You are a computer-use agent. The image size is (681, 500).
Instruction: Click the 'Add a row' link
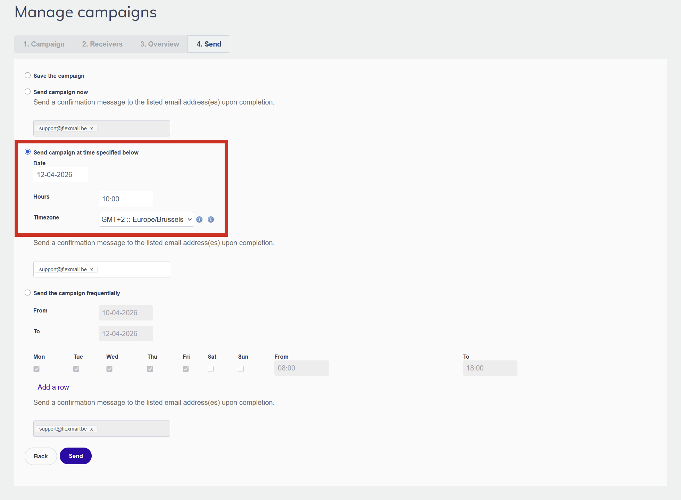click(53, 387)
